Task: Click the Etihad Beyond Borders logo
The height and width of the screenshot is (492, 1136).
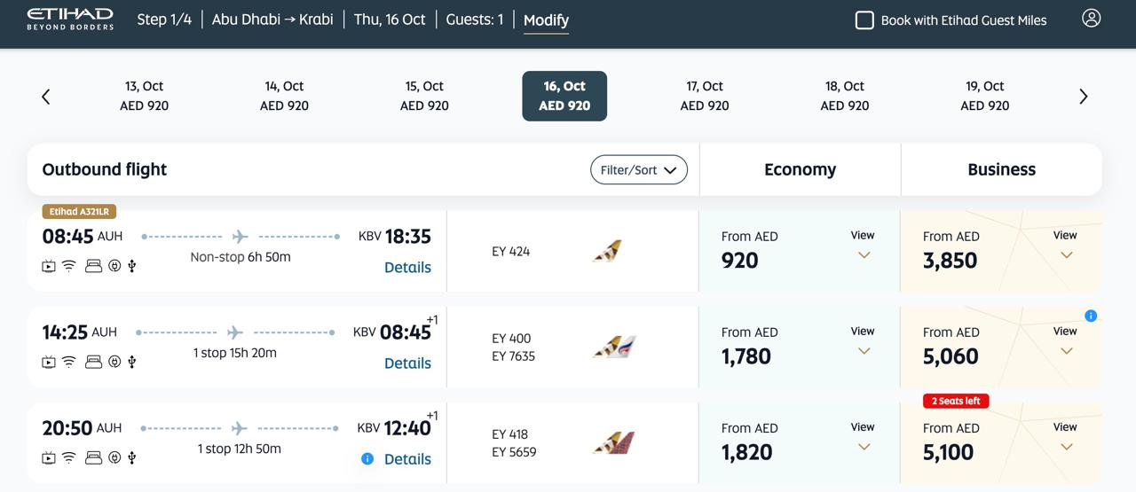Action: point(70,19)
